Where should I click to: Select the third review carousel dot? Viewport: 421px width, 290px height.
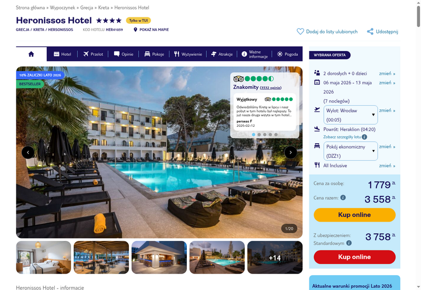[265, 135]
